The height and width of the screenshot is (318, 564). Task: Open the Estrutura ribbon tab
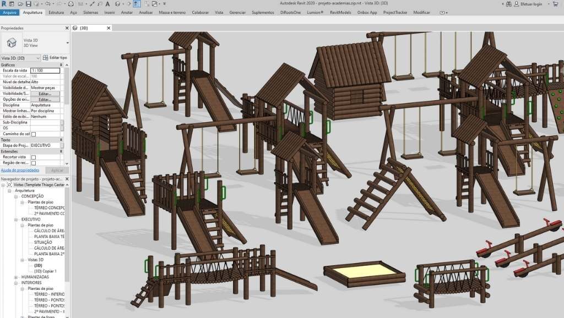(x=56, y=12)
